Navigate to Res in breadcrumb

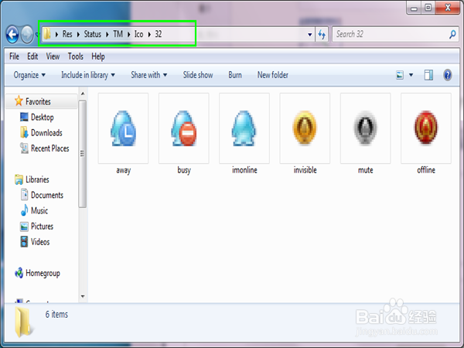[67, 34]
